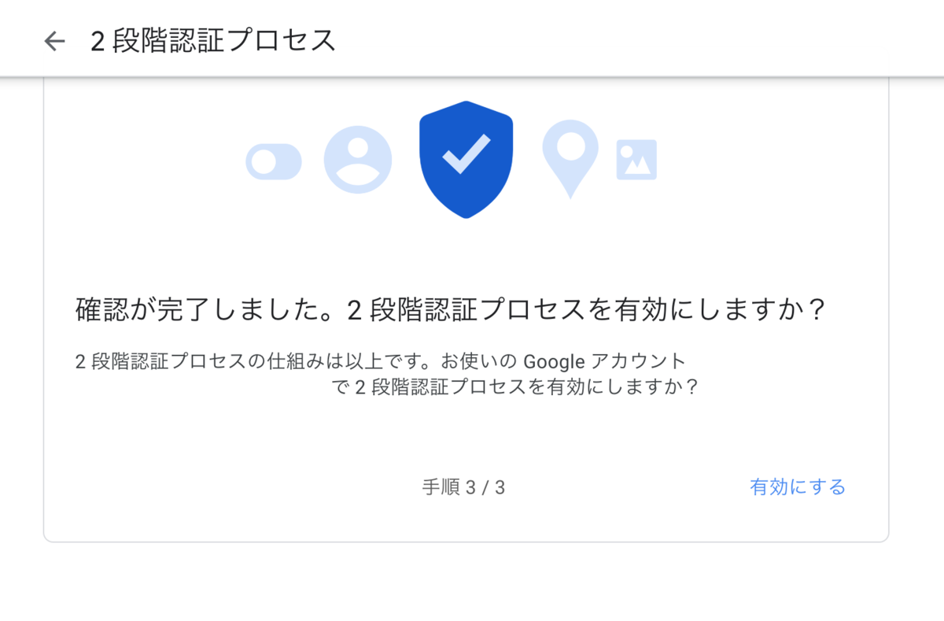
Task: Select the person avatar circle icon
Action: (x=358, y=160)
